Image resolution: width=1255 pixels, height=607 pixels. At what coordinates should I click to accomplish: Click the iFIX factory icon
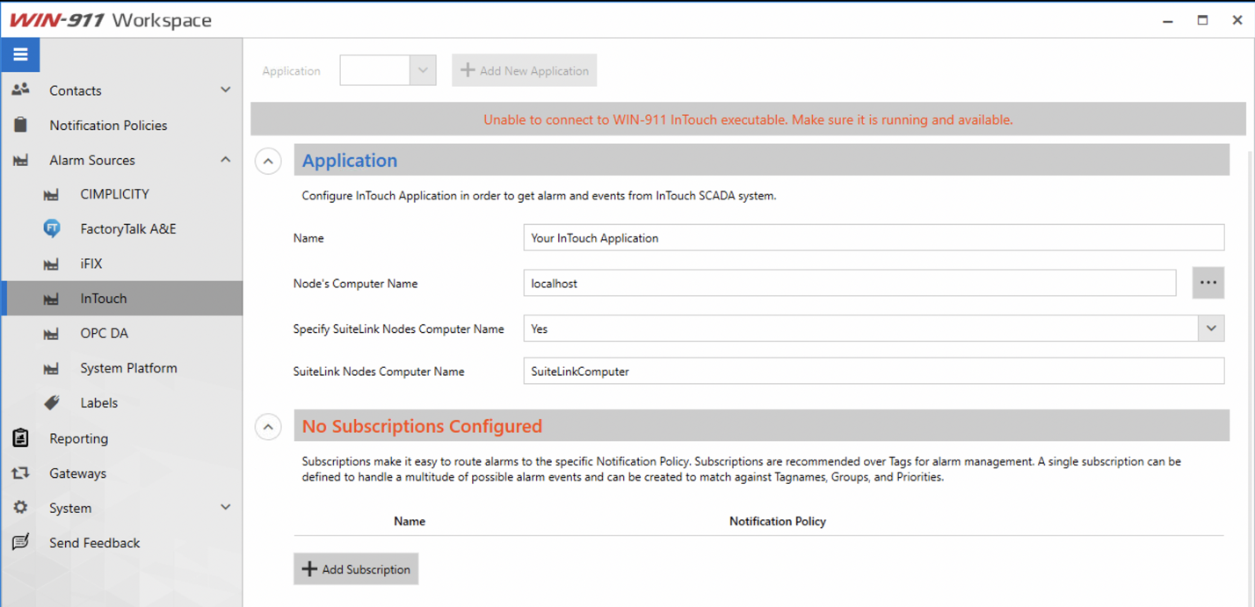(52, 264)
